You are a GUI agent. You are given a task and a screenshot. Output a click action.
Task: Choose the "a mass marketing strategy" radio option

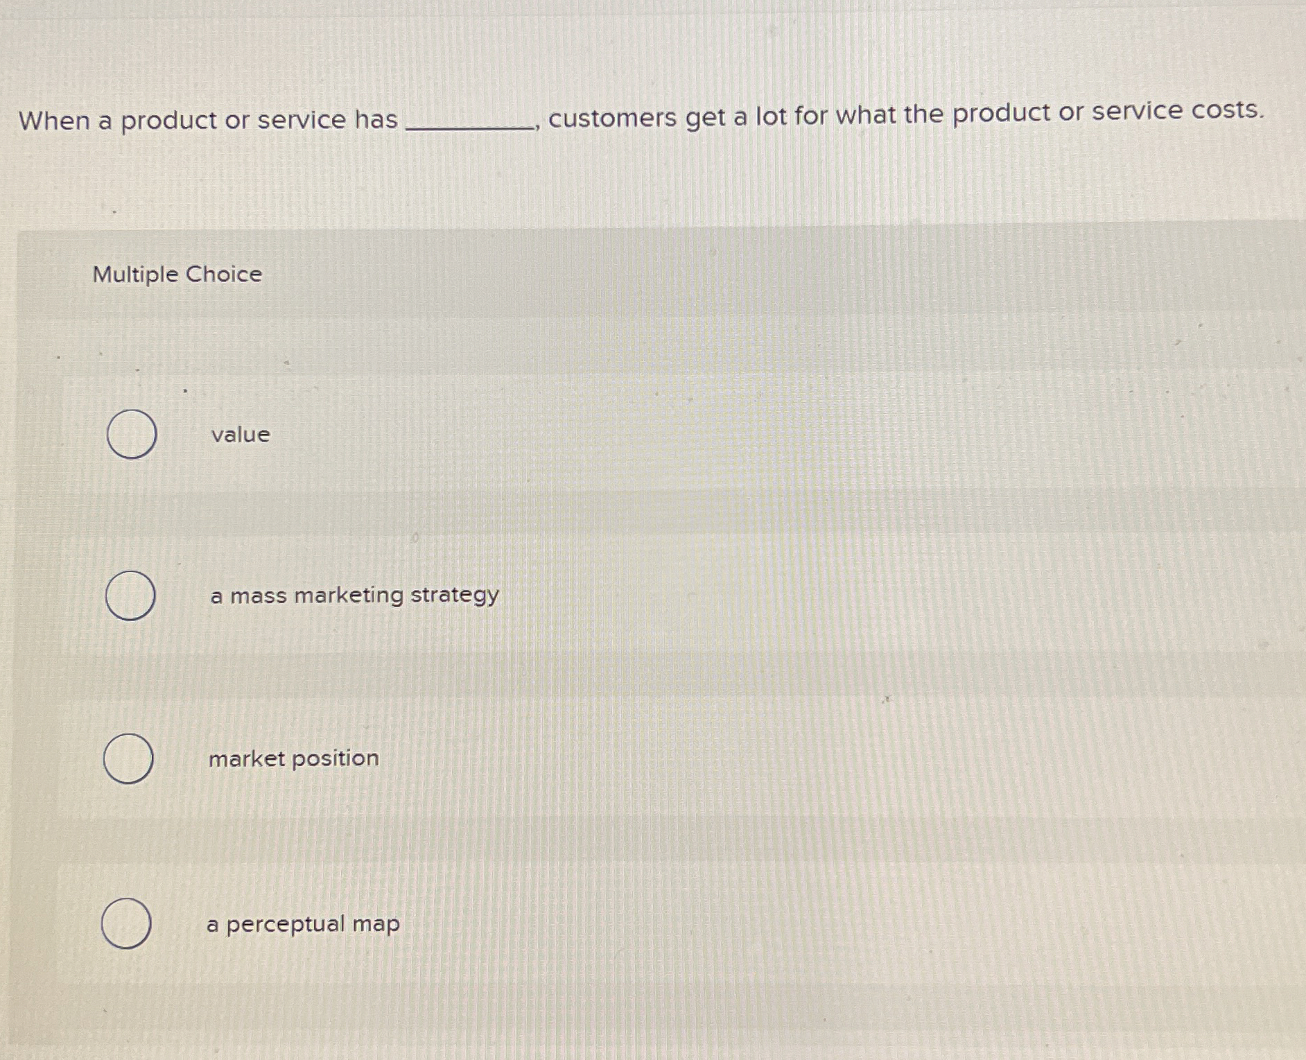pos(130,596)
